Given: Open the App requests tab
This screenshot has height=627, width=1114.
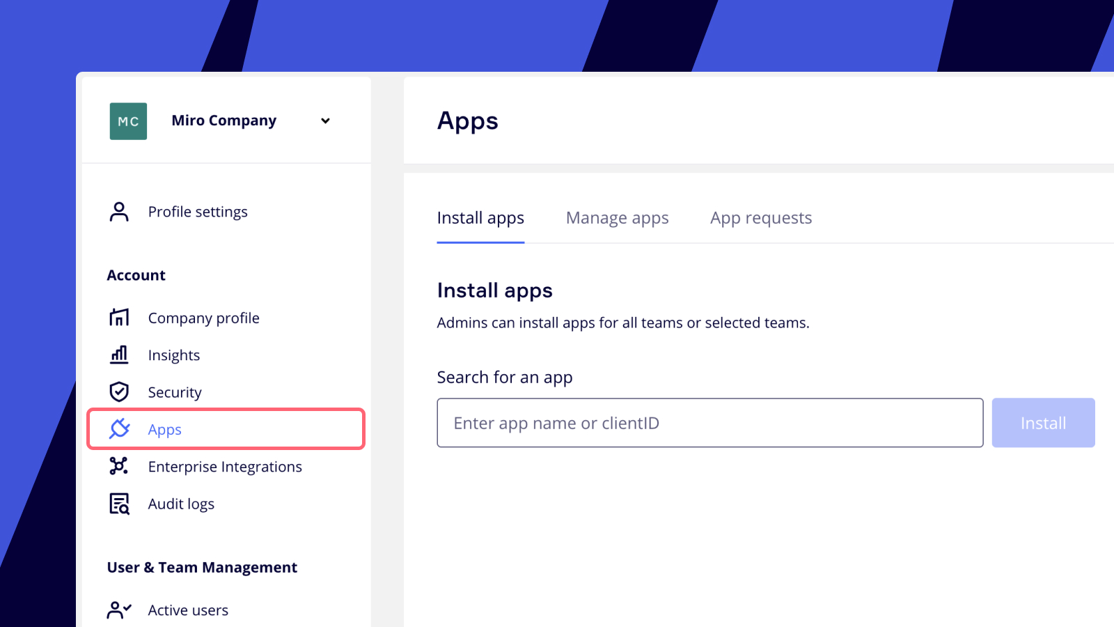Looking at the screenshot, I should [x=760, y=218].
